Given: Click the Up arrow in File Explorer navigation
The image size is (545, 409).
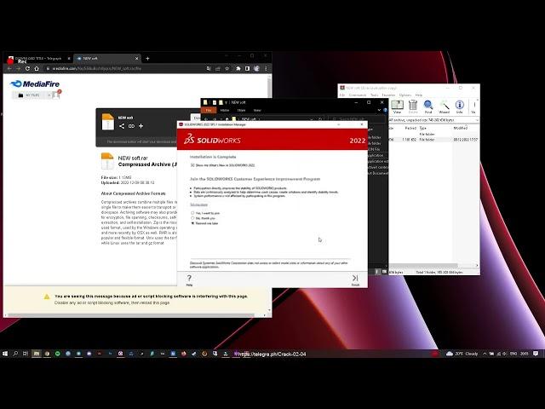Looking at the screenshot, I should point(227,119).
